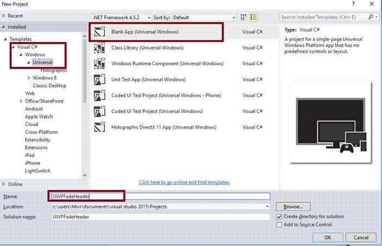Collapse the Windows tree node arrow
This screenshot has height=246, width=382.
[x=21, y=54]
